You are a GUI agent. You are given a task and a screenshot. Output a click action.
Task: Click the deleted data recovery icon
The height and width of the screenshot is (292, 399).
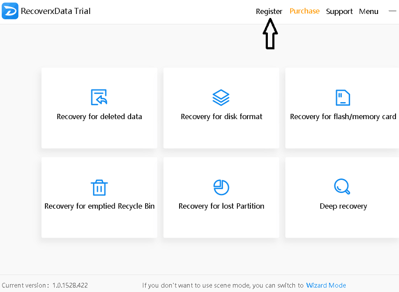coord(99,97)
